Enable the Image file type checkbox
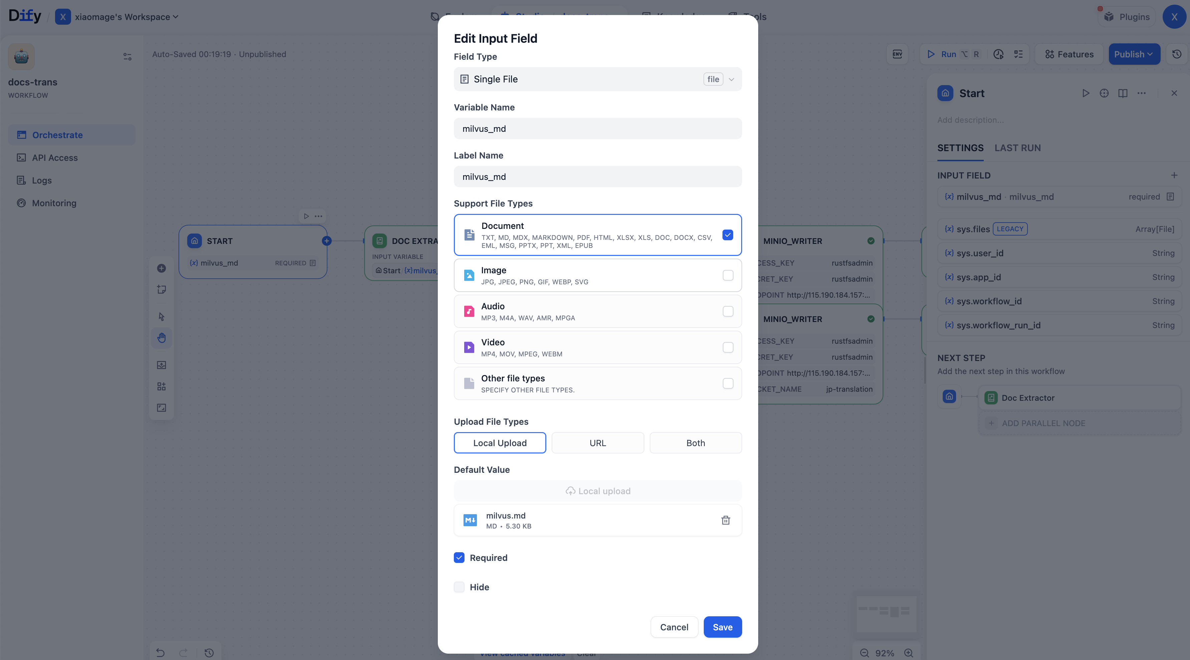The width and height of the screenshot is (1190, 660). (x=727, y=275)
